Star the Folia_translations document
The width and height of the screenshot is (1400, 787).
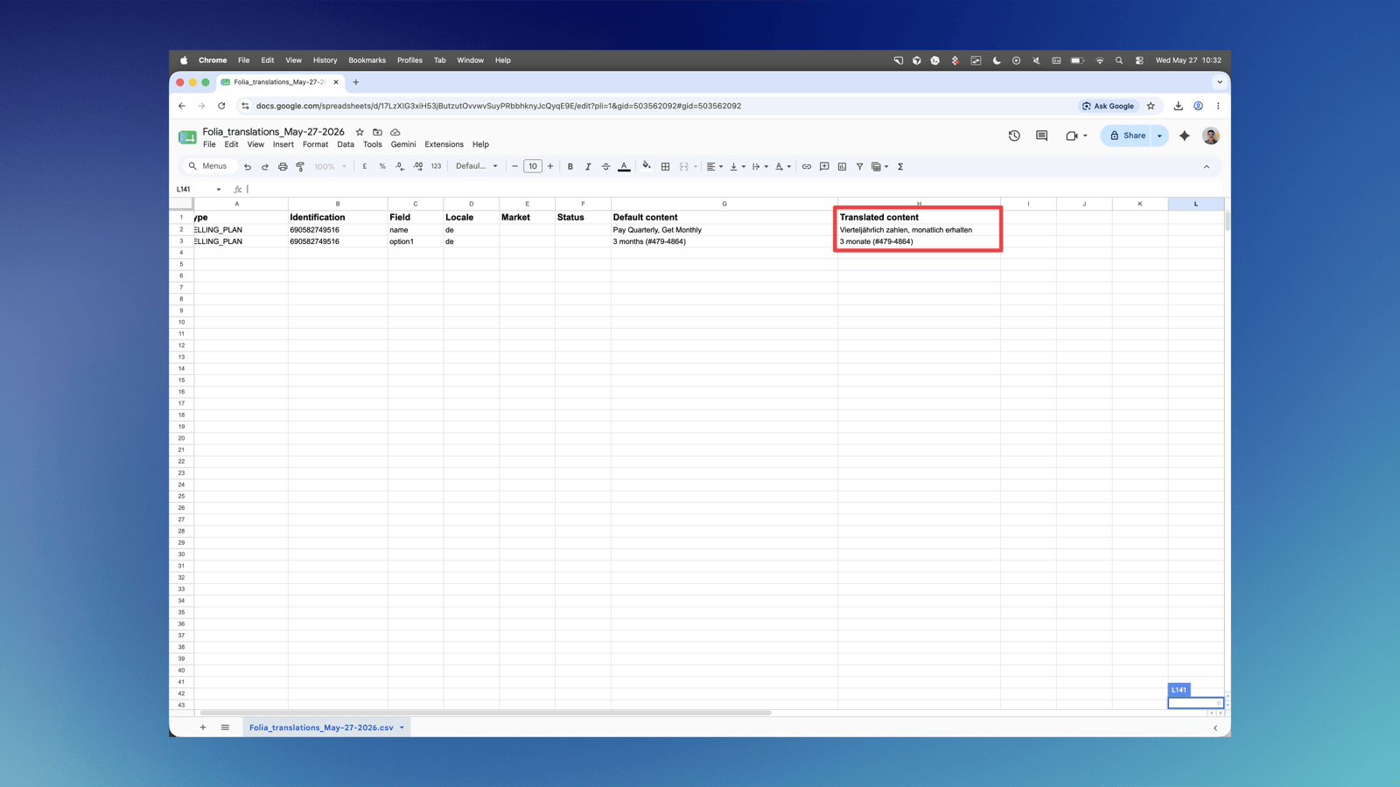pyautogui.click(x=360, y=132)
